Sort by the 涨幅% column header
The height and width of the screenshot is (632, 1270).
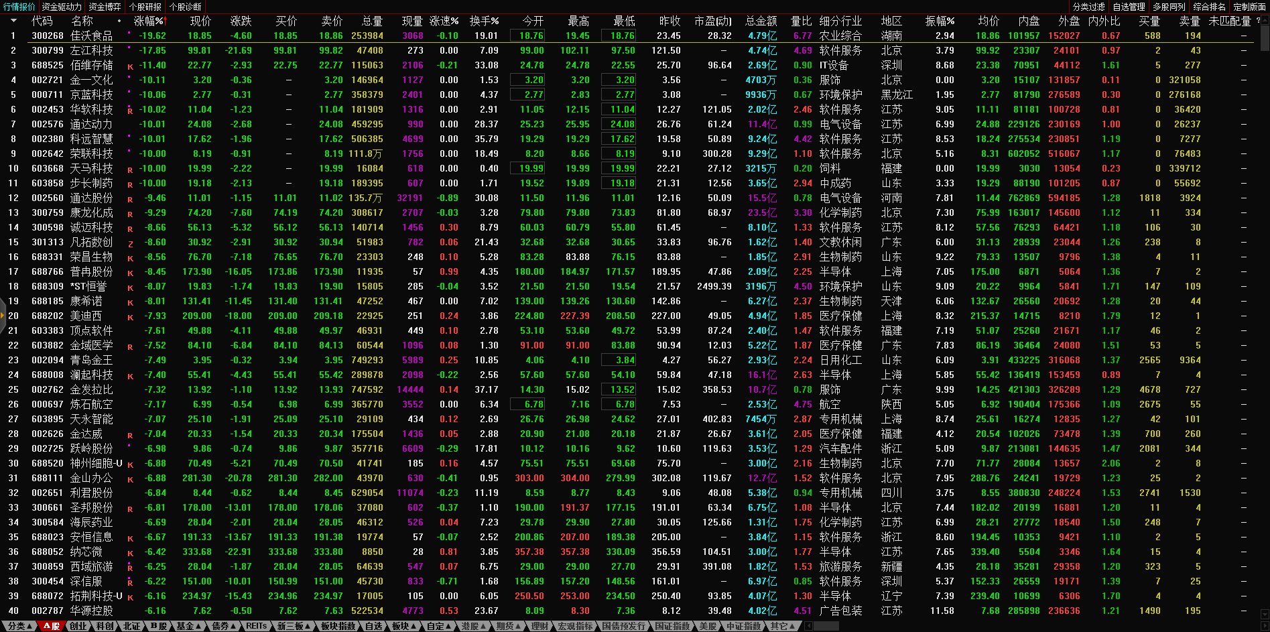148,21
